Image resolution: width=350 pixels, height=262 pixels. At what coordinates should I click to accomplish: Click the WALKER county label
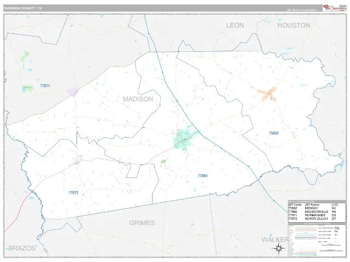pyautogui.click(x=275, y=240)
